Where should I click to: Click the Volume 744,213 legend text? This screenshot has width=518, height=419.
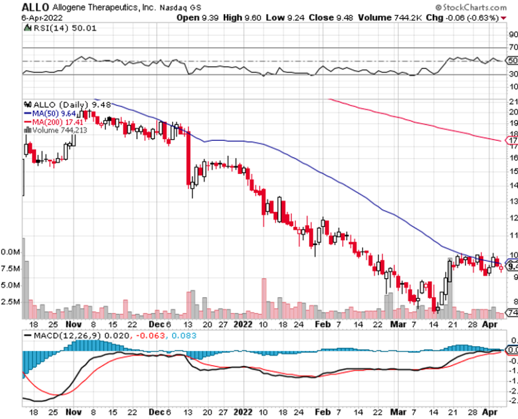pyautogui.click(x=60, y=130)
